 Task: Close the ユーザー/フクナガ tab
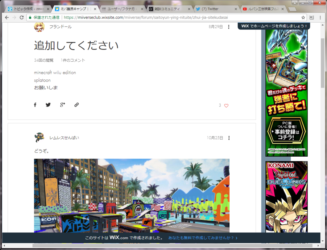(x=142, y=9)
